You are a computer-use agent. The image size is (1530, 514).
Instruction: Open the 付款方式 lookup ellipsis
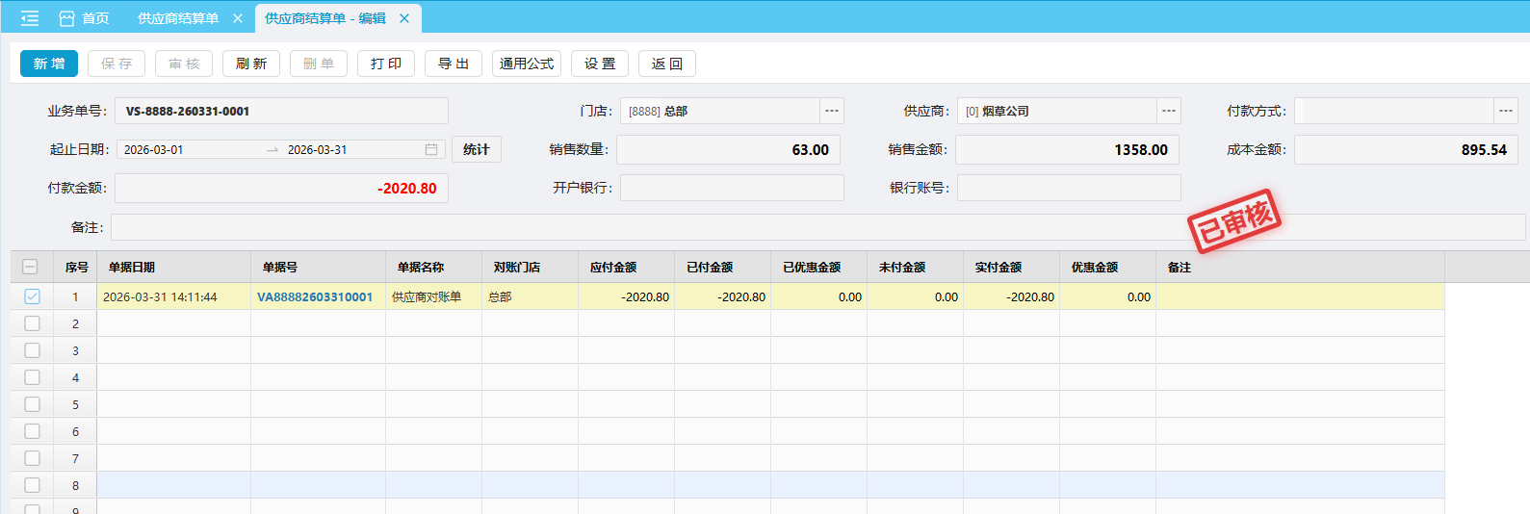click(x=1506, y=111)
